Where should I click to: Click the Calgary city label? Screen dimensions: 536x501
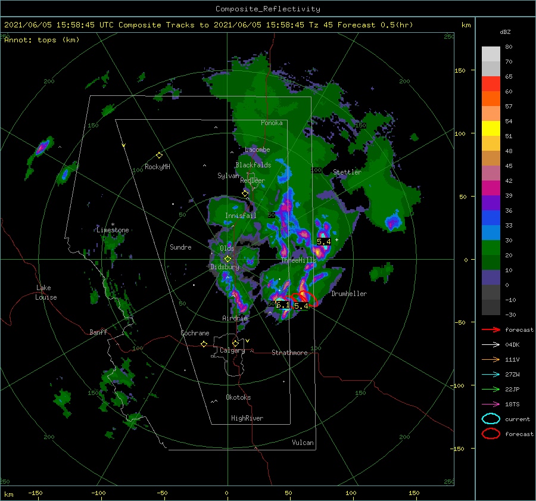232,350
